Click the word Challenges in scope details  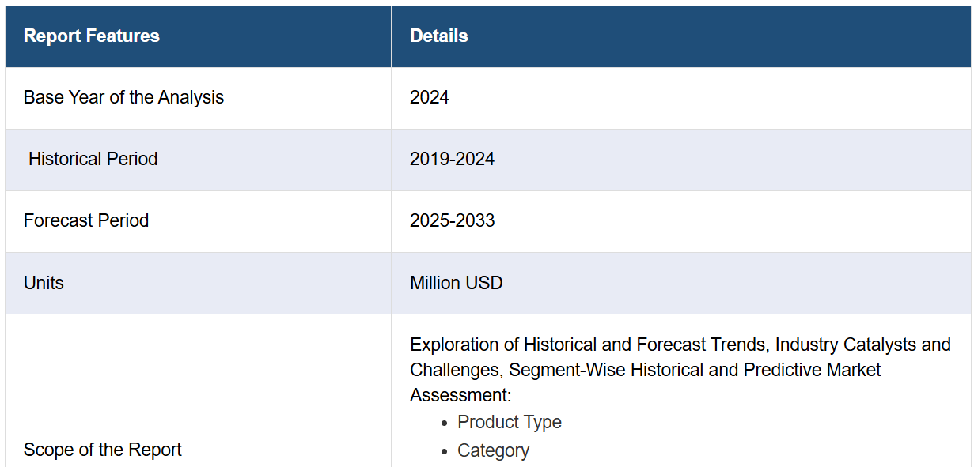coord(454,370)
